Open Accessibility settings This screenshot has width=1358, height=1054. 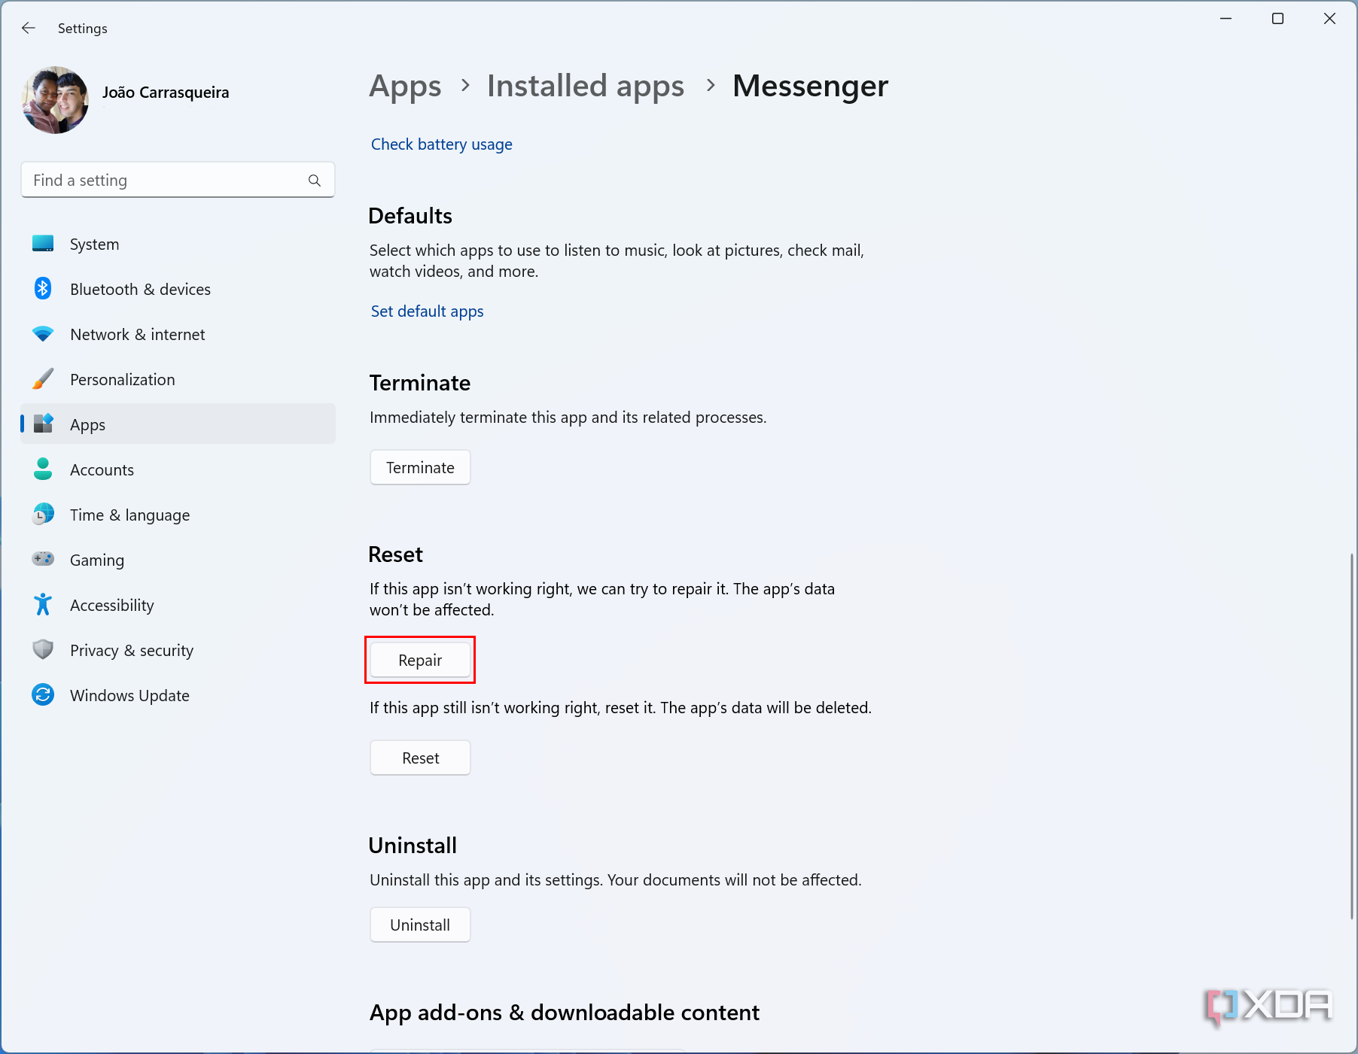pos(111,605)
